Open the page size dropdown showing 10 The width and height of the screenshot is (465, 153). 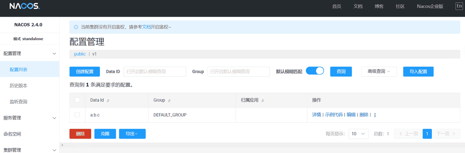click(x=359, y=134)
